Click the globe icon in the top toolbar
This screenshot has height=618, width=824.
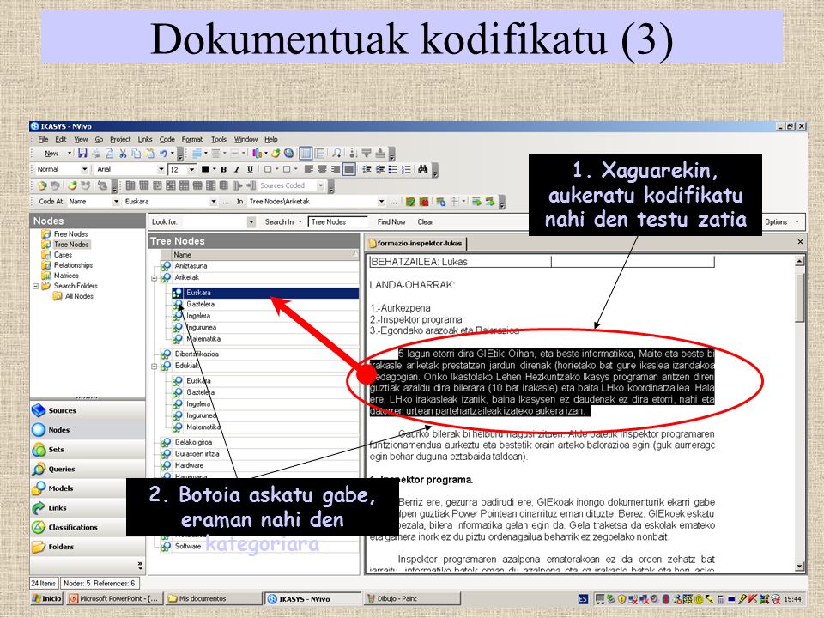(x=288, y=154)
